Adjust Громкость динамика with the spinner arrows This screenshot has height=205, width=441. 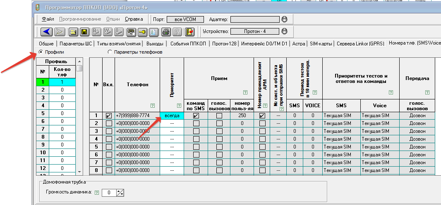(x=120, y=193)
